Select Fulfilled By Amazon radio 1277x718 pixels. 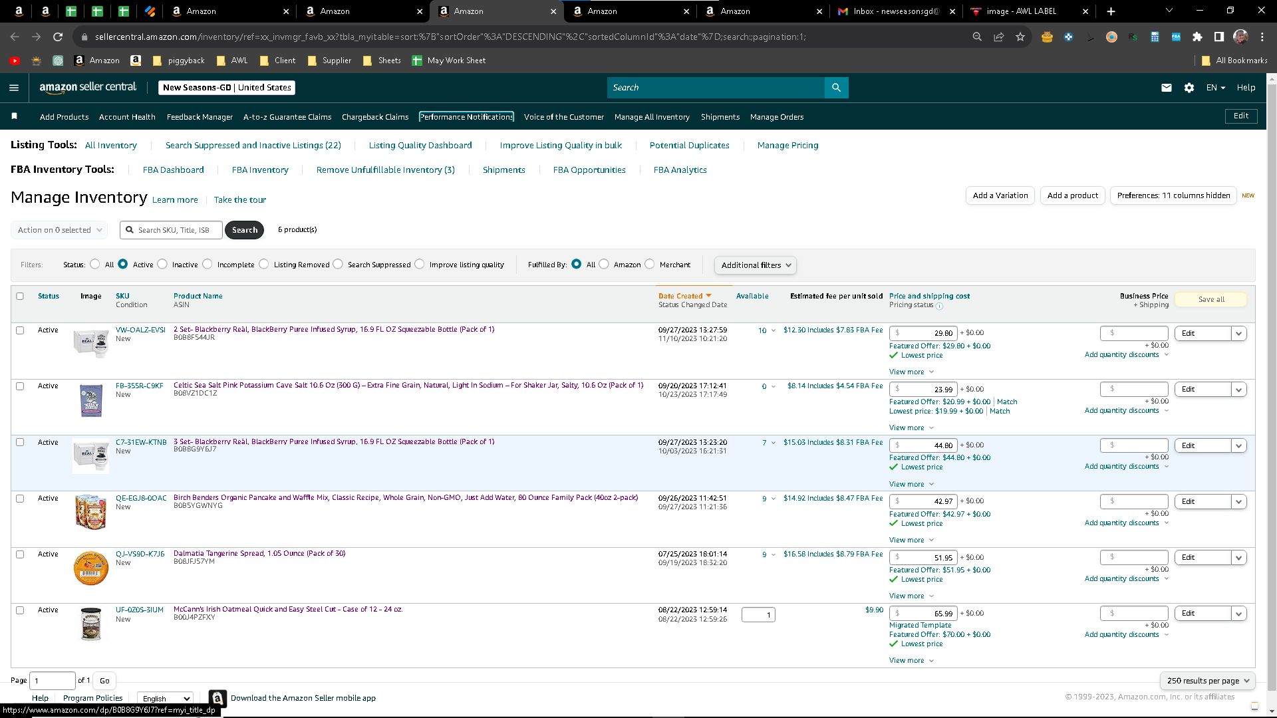[604, 265]
